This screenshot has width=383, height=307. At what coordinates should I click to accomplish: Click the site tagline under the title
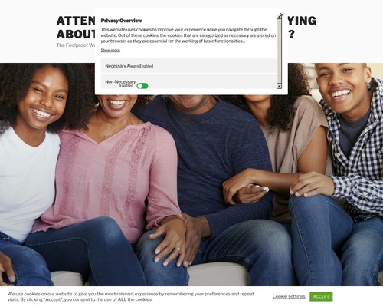(x=76, y=45)
